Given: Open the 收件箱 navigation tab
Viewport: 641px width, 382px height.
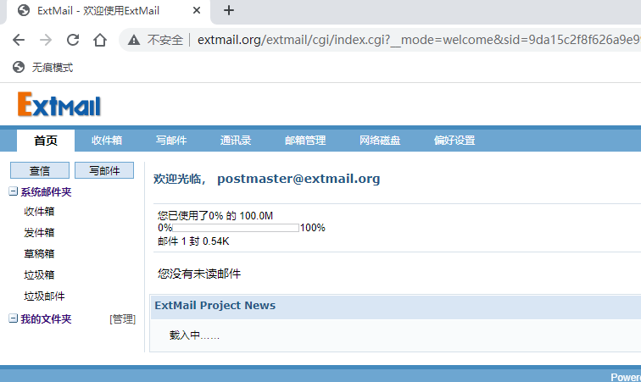Looking at the screenshot, I should 107,141.
